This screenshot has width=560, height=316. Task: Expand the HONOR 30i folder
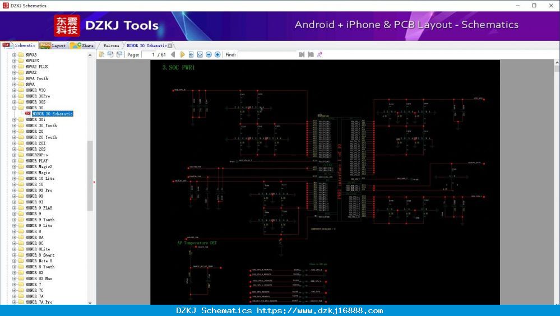(14, 119)
